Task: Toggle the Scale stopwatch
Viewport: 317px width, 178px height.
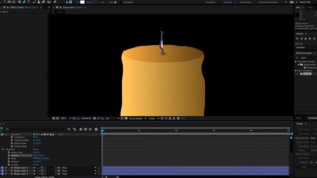Action: pos(9,159)
